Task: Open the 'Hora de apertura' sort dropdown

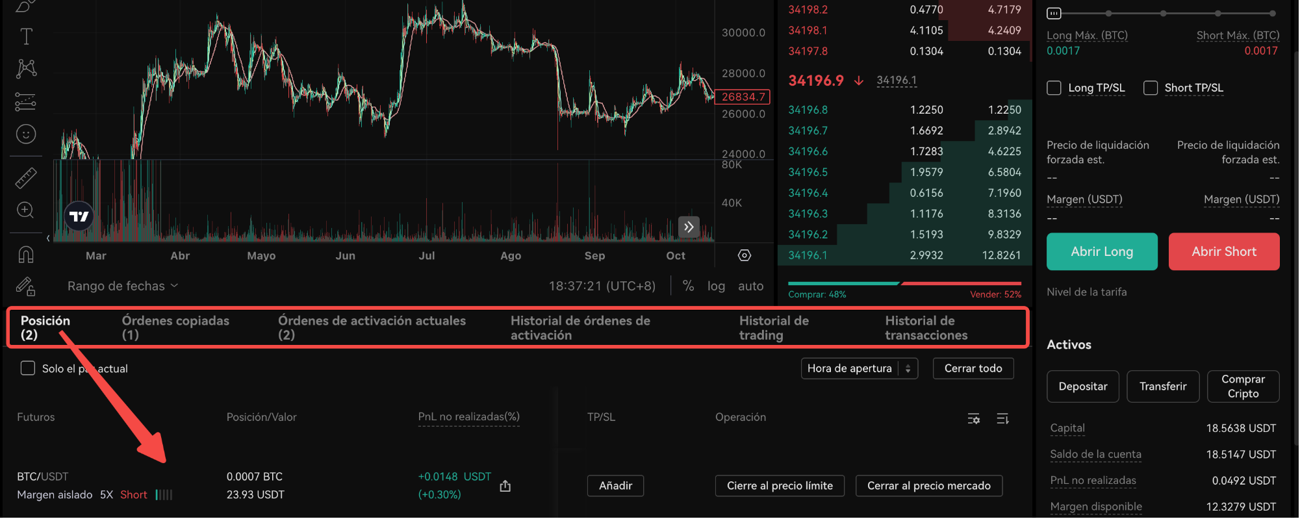Action: [859, 368]
